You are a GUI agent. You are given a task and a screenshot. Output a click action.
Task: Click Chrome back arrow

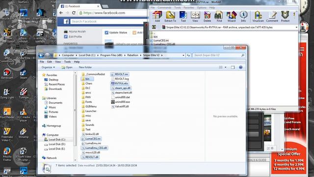coord(61,13)
